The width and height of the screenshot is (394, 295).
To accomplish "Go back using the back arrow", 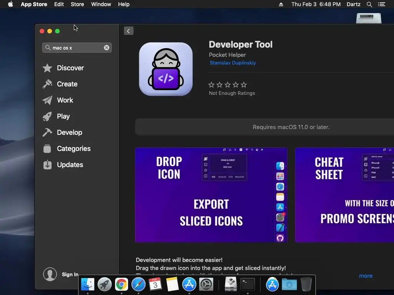I will point(129,31).
